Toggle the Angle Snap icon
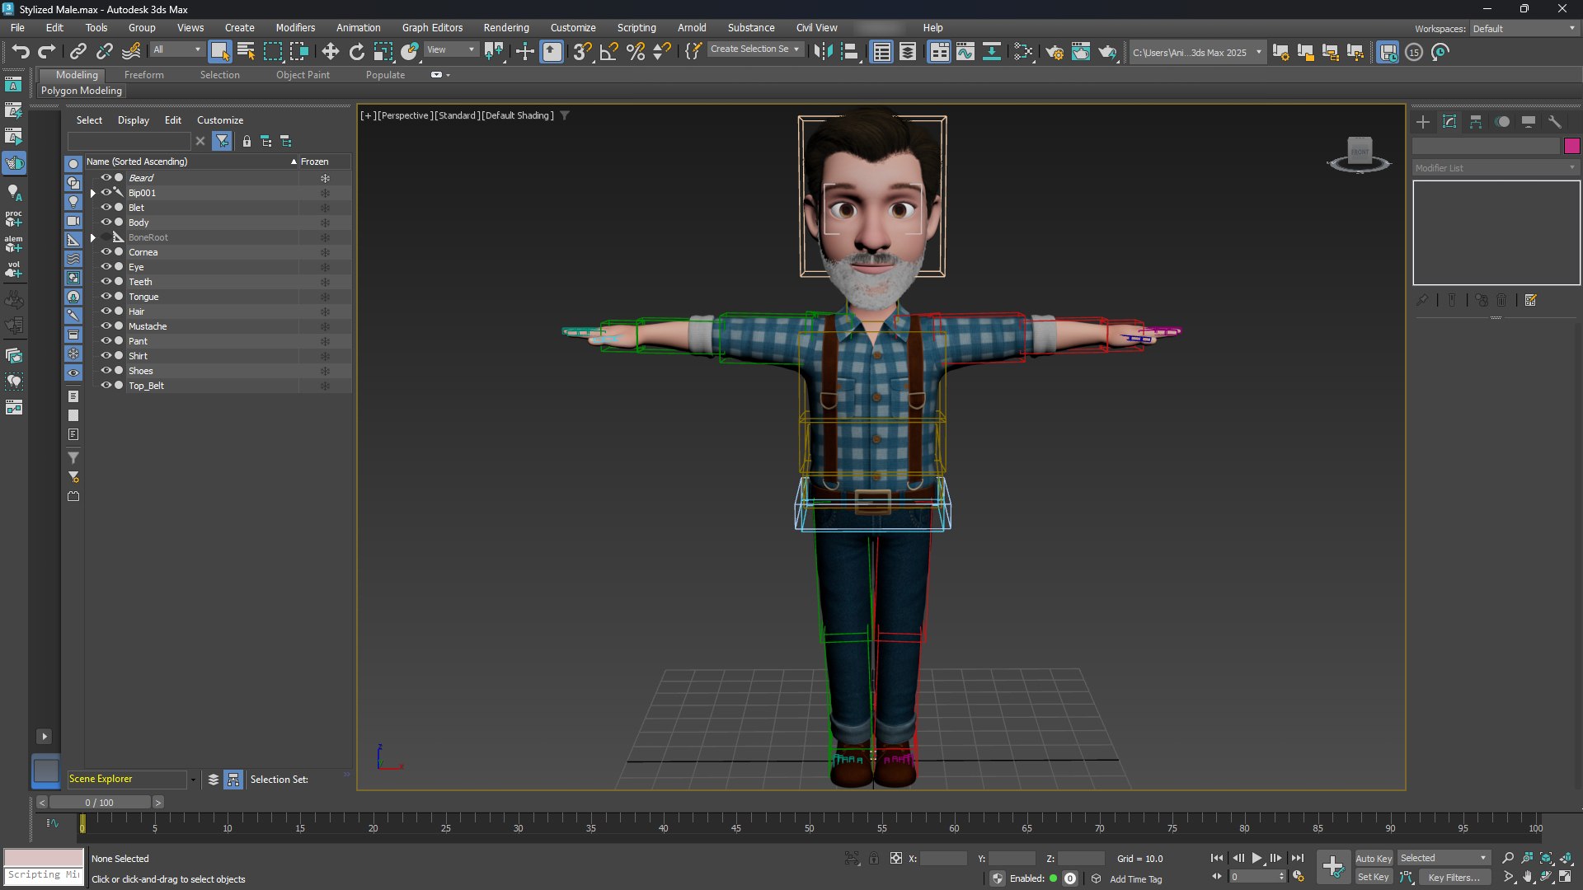Screen dimensions: 1583x890 (x=608, y=52)
